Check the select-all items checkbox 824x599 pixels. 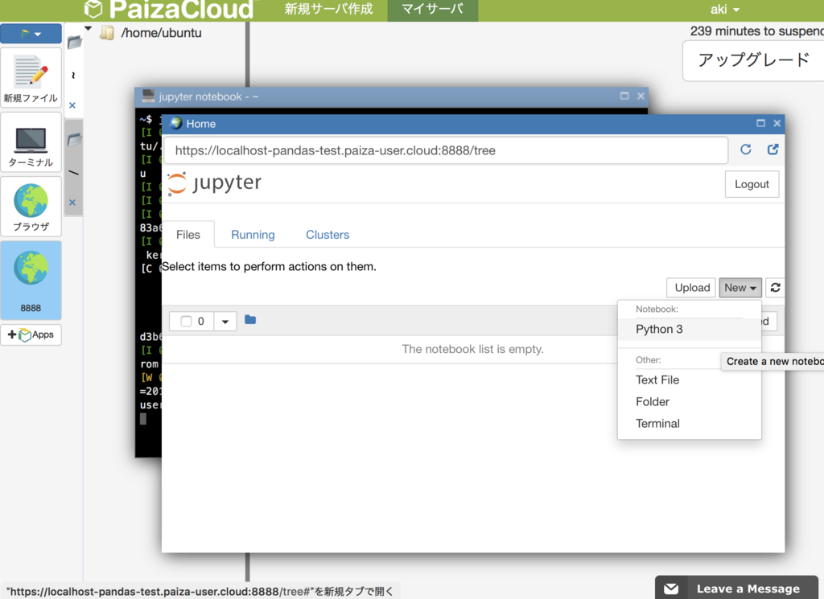(x=186, y=322)
